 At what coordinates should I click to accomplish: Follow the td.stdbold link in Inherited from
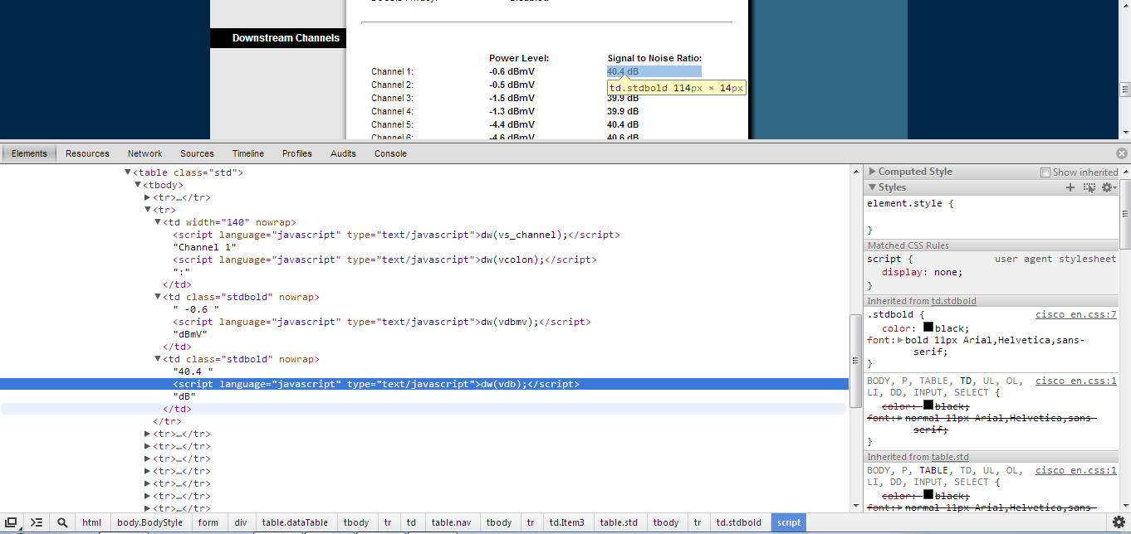(953, 301)
